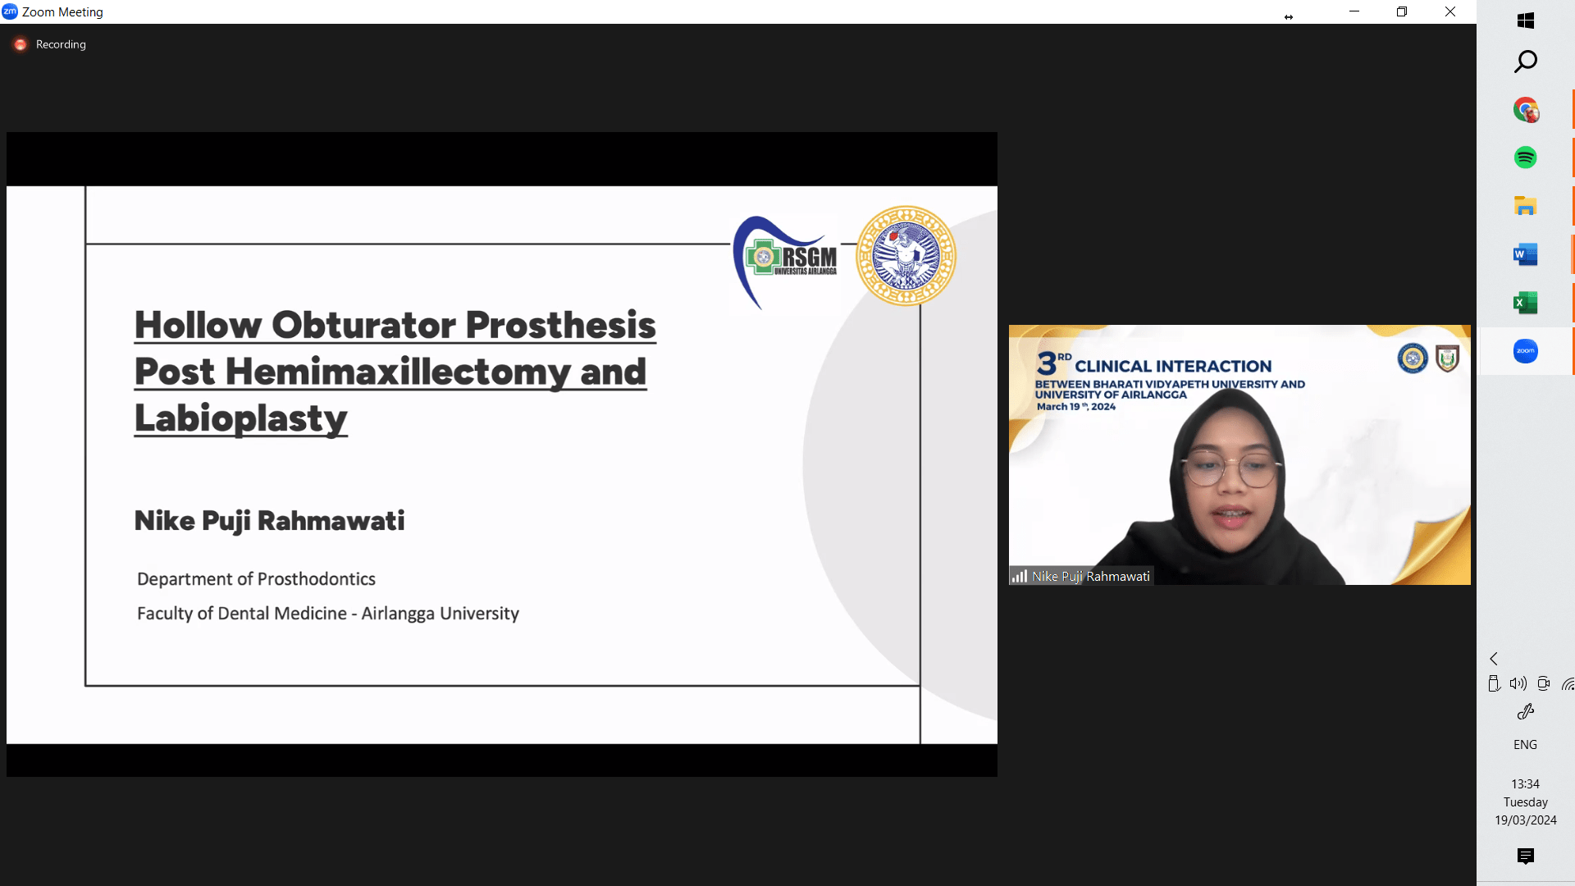The height and width of the screenshot is (886, 1575).
Task: Click the Recording status text
Action: click(x=61, y=44)
